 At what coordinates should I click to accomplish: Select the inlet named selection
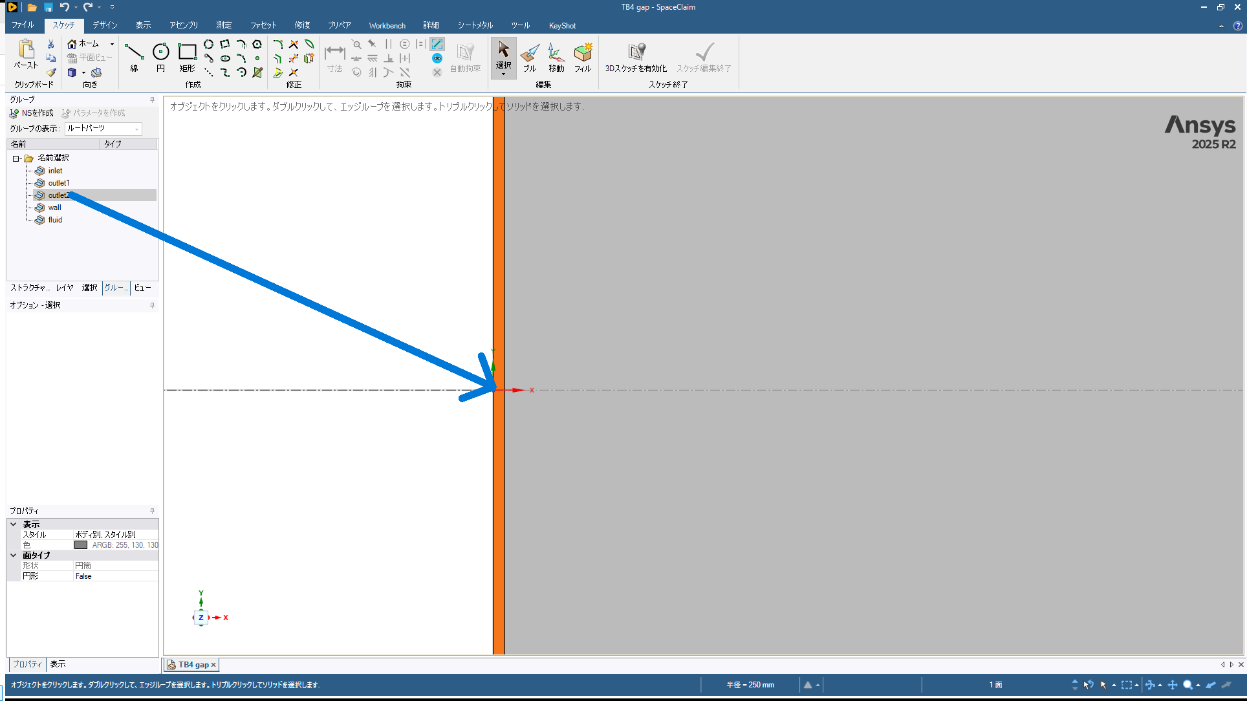pyautogui.click(x=55, y=171)
